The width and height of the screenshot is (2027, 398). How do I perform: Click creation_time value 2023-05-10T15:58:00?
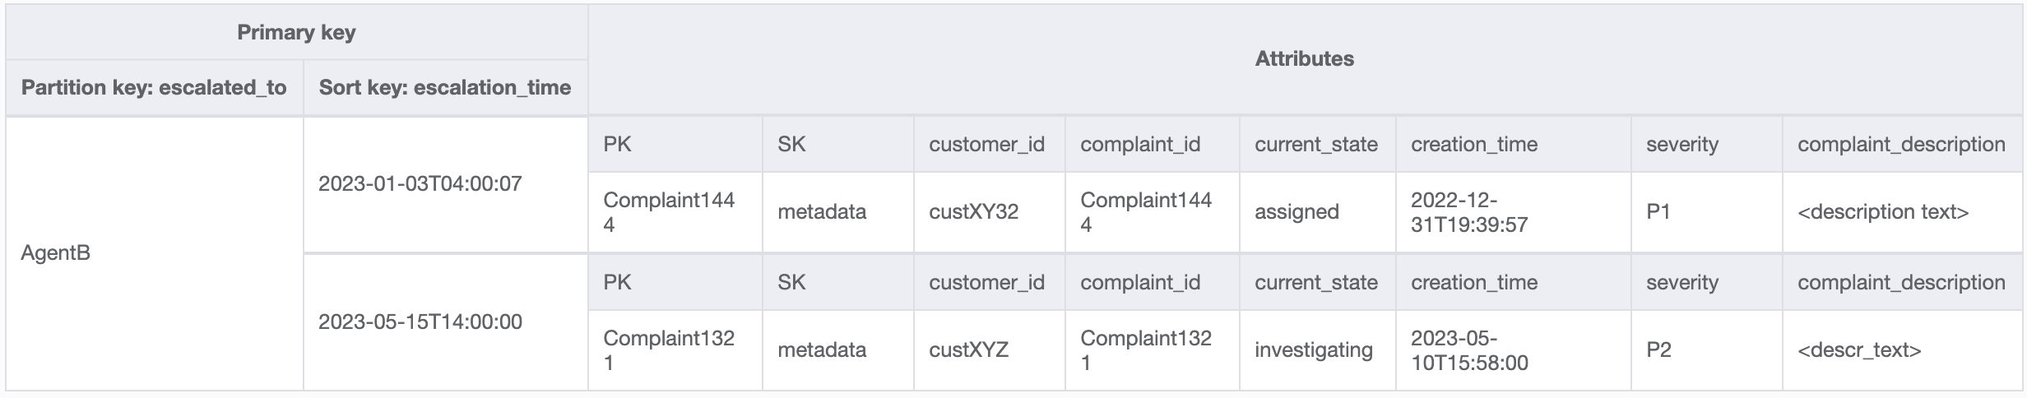pyautogui.click(x=1468, y=350)
